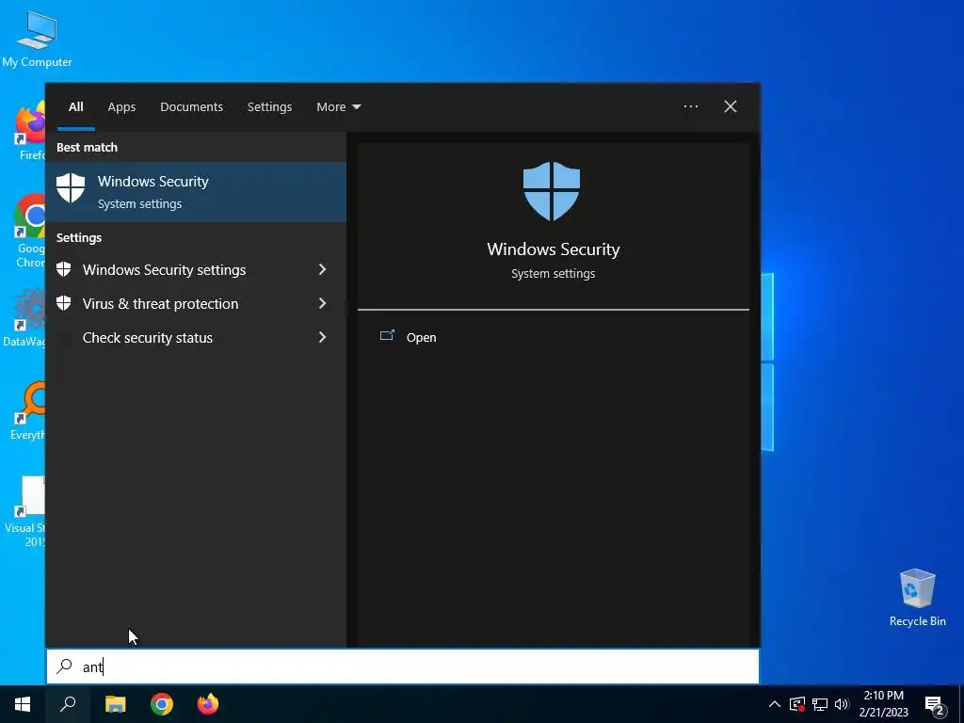This screenshot has width=964, height=723.
Task: Select the Everything desktop shortcut
Action: point(27,411)
